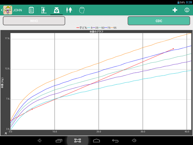This screenshot has height=145, width=193.
Task: Open the recent apps navigation button
Action: click(59, 140)
